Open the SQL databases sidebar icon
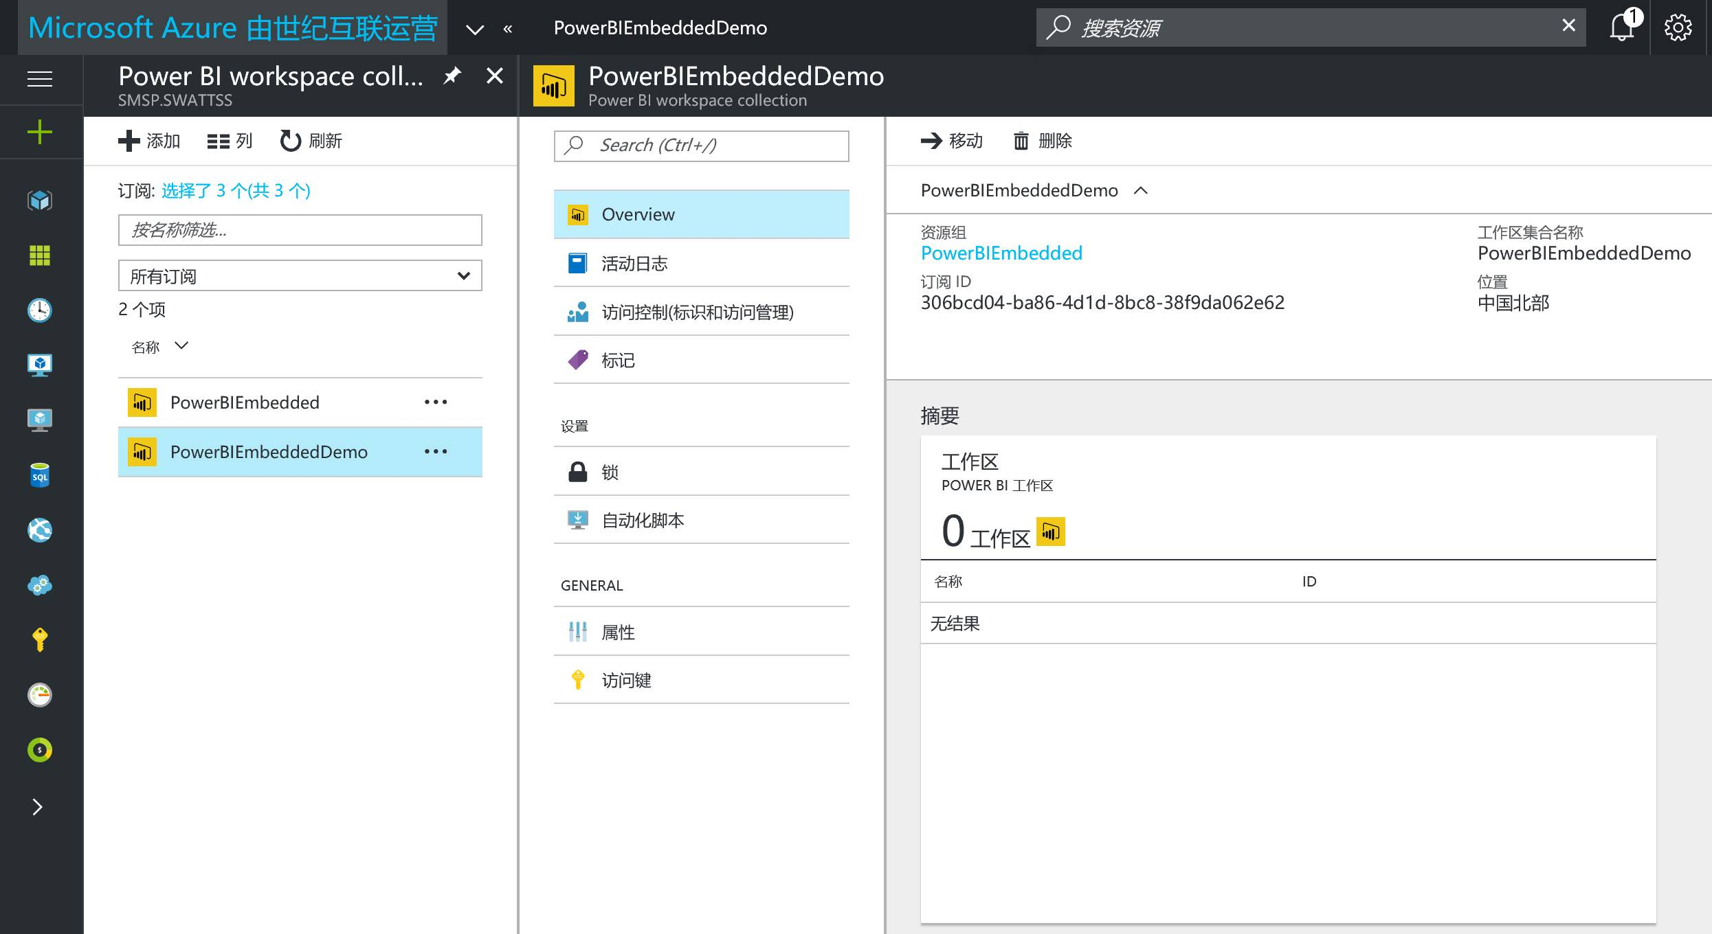The height and width of the screenshot is (934, 1712). coord(40,475)
